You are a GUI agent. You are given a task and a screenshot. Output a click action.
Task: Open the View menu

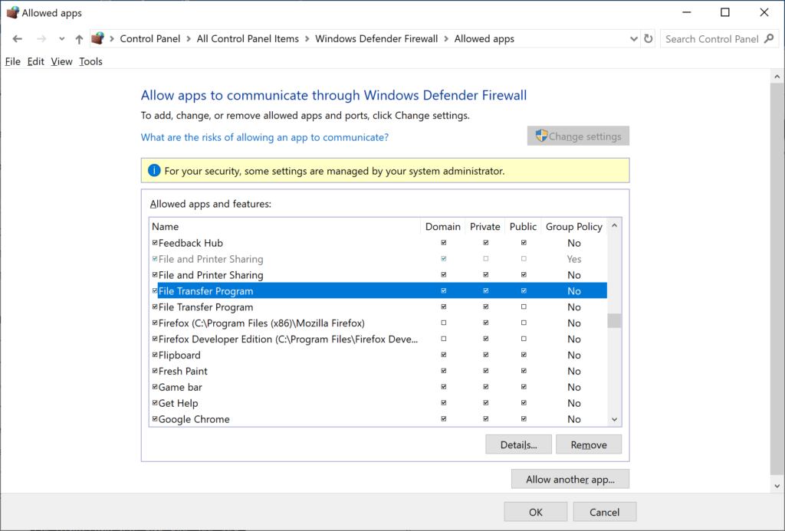(61, 61)
